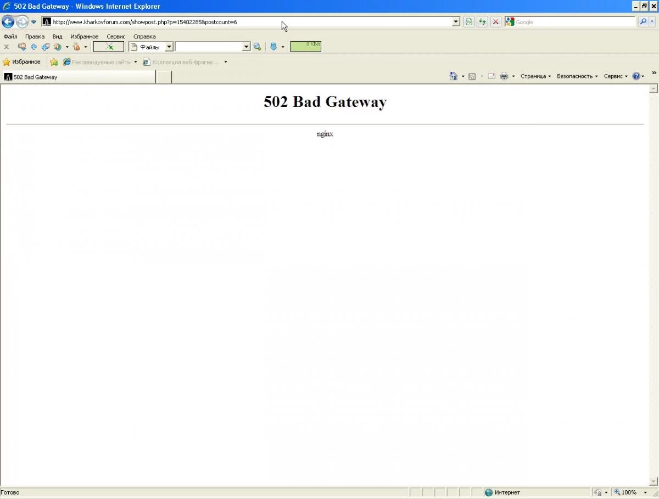Click the page scrollbar up arrow
Image resolution: width=659 pixels, height=499 pixels.
[654, 89]
